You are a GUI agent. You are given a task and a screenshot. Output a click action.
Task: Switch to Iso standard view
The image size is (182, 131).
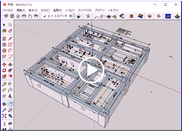pos(6,16)
